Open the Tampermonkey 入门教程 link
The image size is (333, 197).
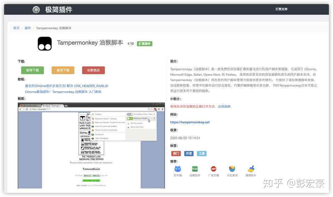click(x=63, y=92)
